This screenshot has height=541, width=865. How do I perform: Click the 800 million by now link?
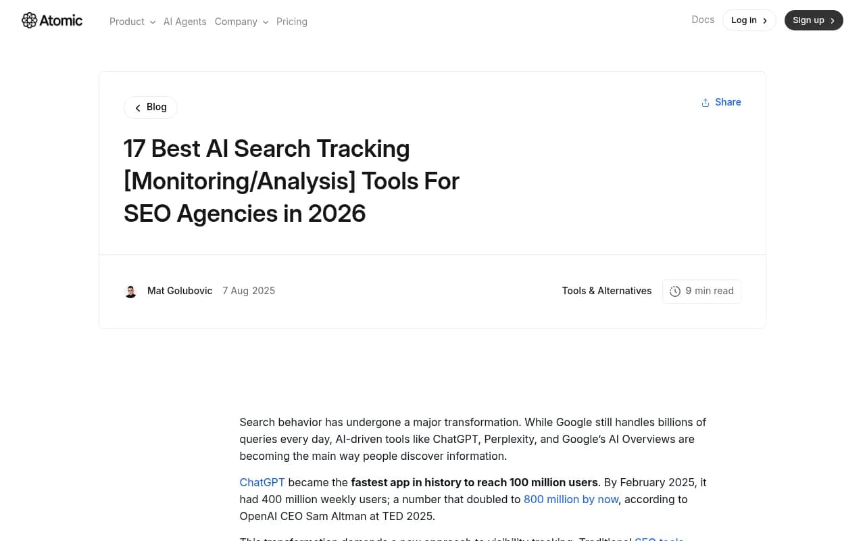click(571, 499)
